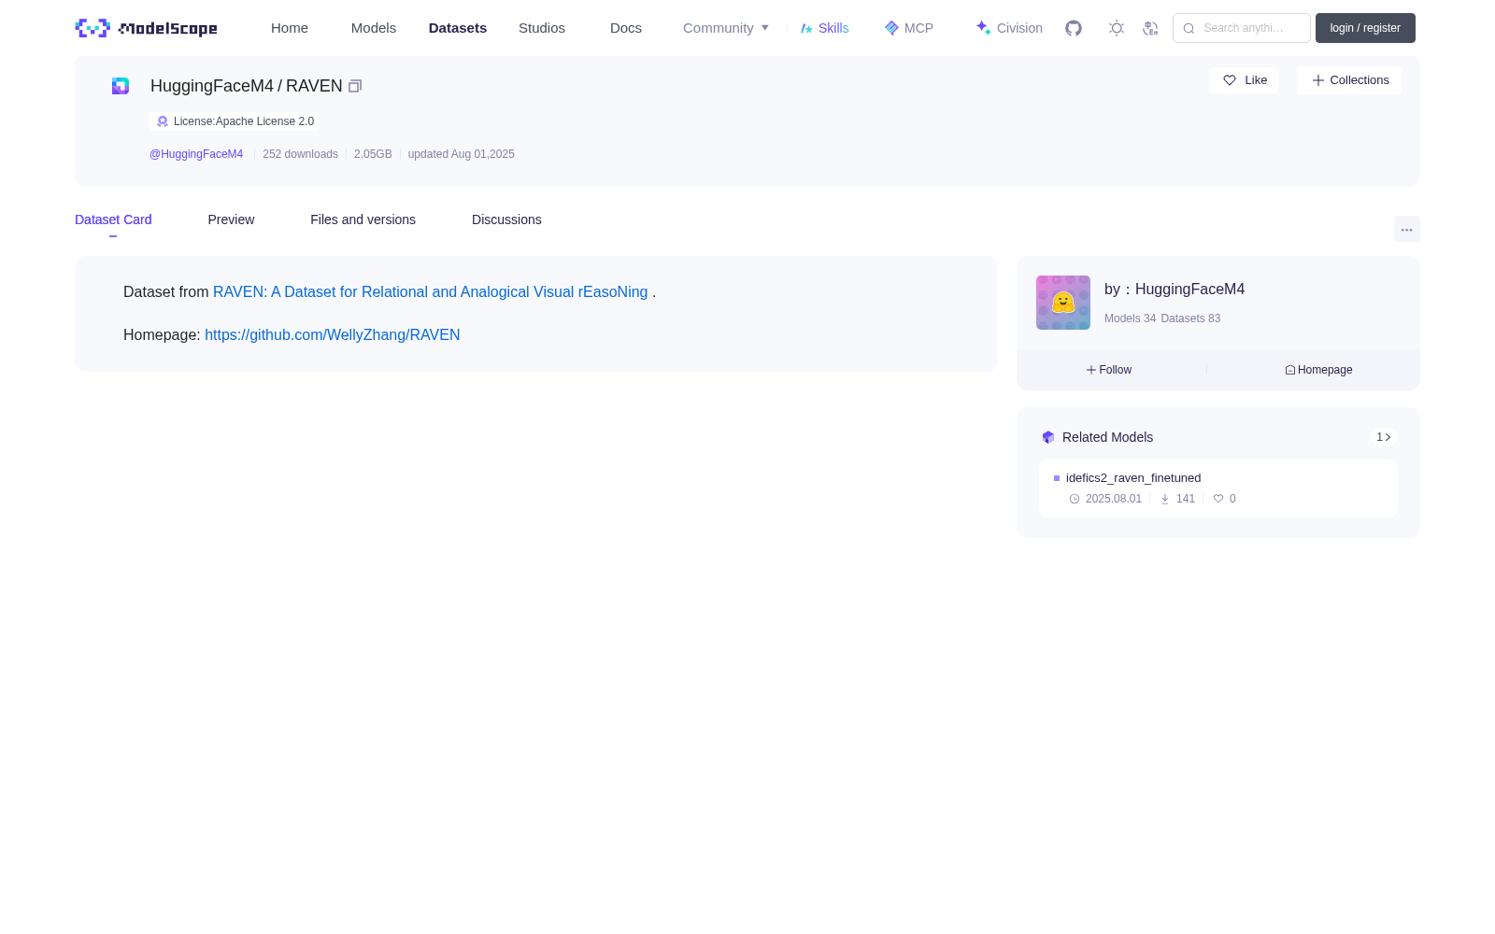The image size is (1495, 934).
Task: Click the HuggingFaceM4 organization avatar
Action: pyautogui.click(x=1063, y=303)
